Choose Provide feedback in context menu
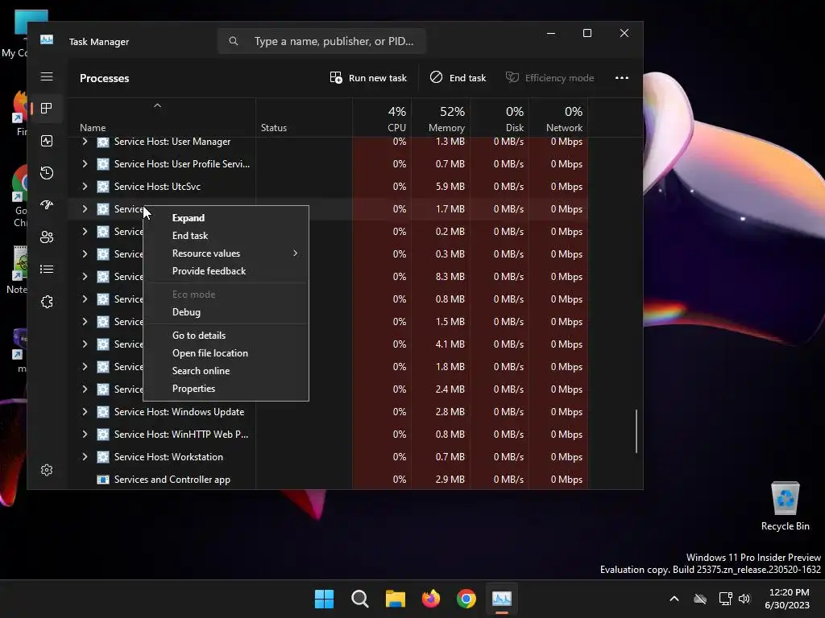This screenshot has height=618, width=825. click(226, 271)
